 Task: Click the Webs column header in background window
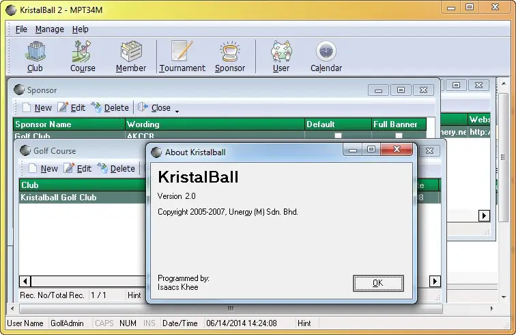(479, 119)
